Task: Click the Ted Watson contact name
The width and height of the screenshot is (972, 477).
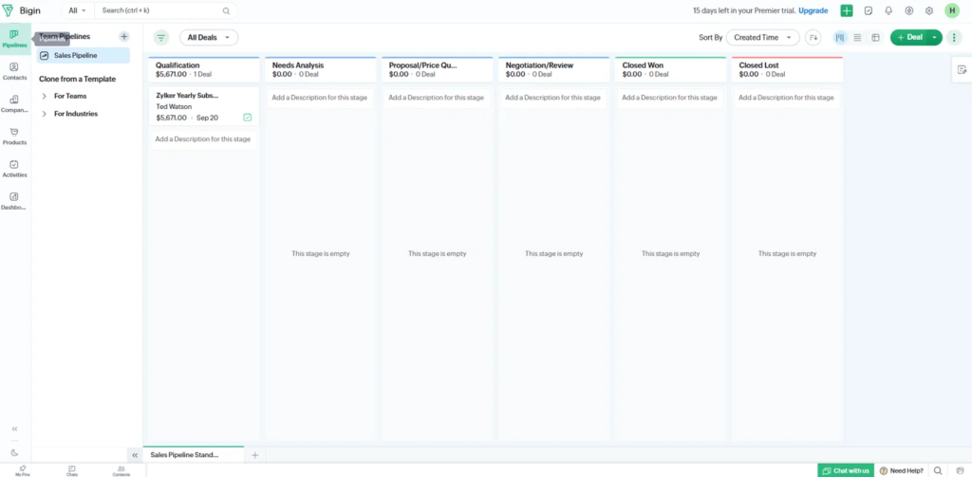Action: click(174, 106)
